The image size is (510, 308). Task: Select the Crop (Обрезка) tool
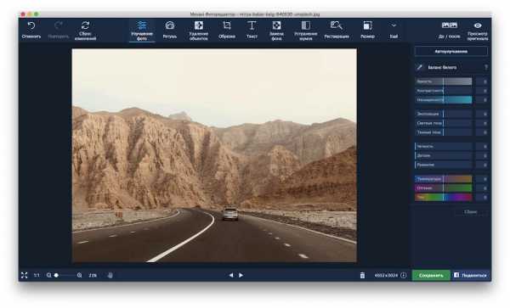click(x=227, y=30)
